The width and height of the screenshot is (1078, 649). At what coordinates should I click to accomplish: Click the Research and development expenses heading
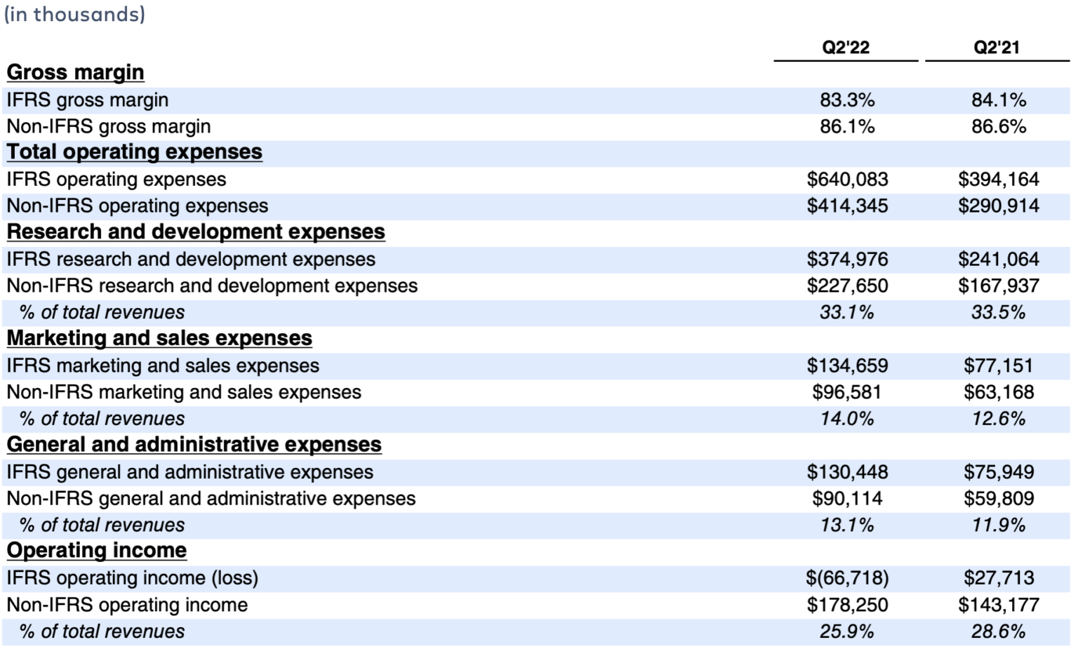tap(194, 232)
